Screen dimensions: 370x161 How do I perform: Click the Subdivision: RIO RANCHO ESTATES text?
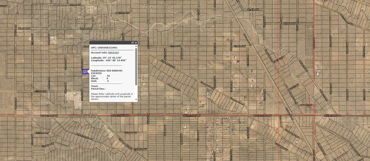tap(107, 72)
